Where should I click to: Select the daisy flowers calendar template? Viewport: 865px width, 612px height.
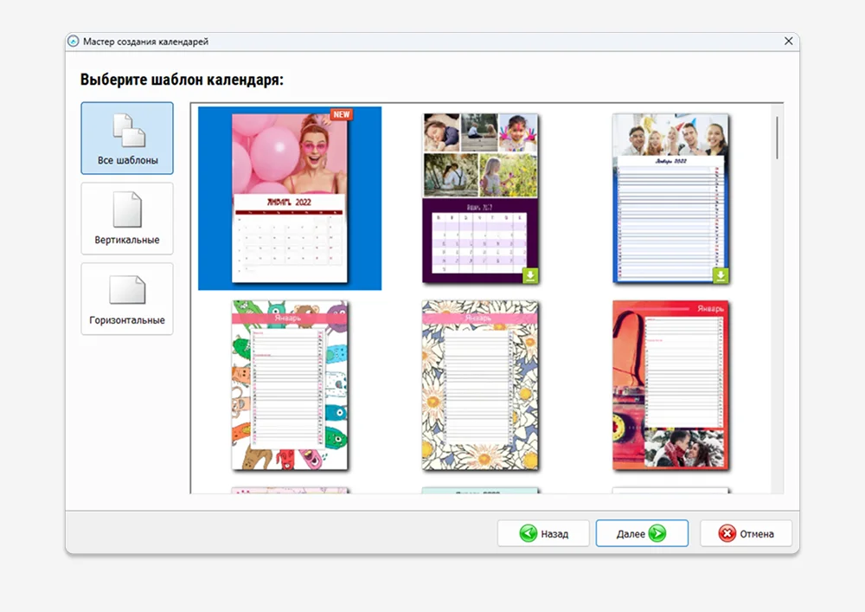click(x=480, y=385)
